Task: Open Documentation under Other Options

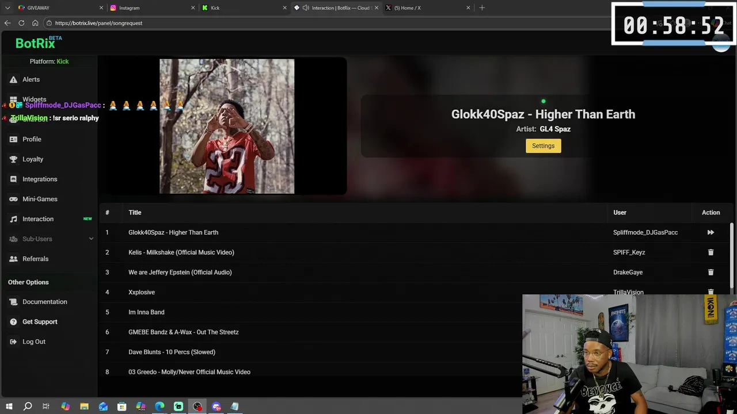Action: (38, 302)
